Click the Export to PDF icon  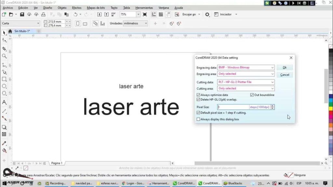[x=113, y=14]
